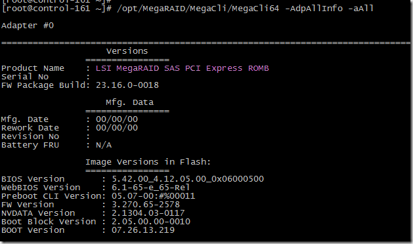Click the 'Mfg. Data' section heading
The width and height of the screenshot is (413, 244).
coord(129,102)
